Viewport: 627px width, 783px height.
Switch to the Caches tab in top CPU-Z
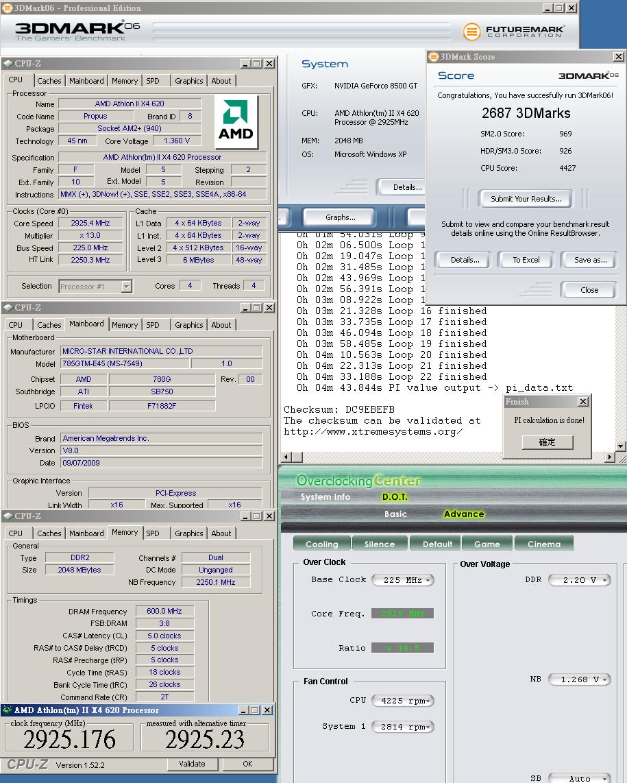[x=49, y=81]
